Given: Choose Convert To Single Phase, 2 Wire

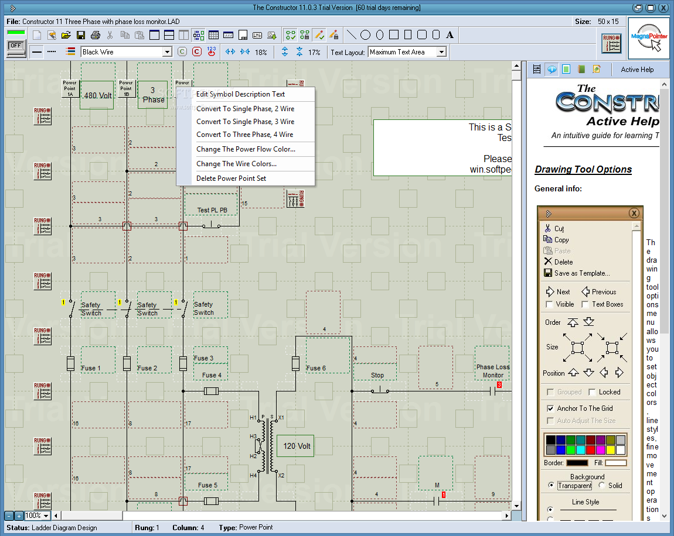Looking at the screenshot, I should coord(246,109).
